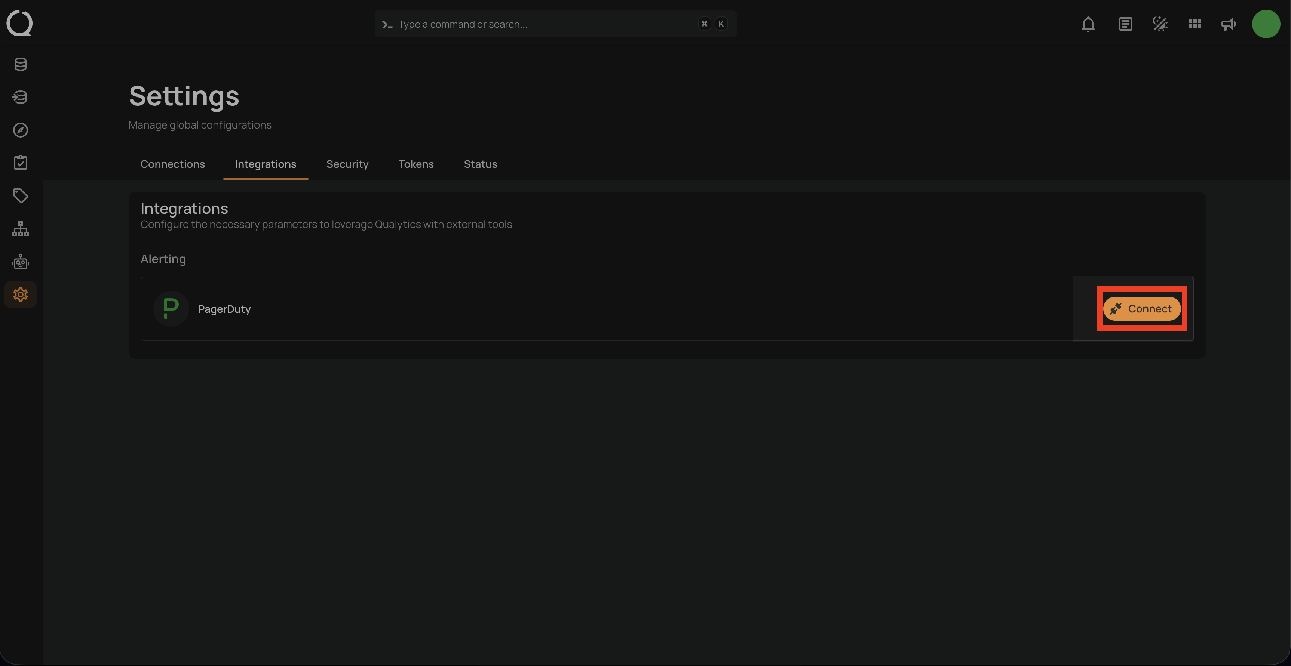Viewport: 1291px width, 666px height.
Task: Click the megaphone announcements icon
Action: [1228, 24]
